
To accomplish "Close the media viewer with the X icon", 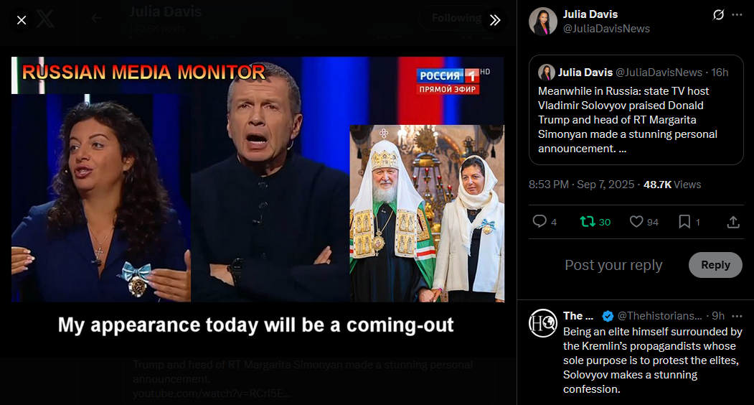I will 21,20.
